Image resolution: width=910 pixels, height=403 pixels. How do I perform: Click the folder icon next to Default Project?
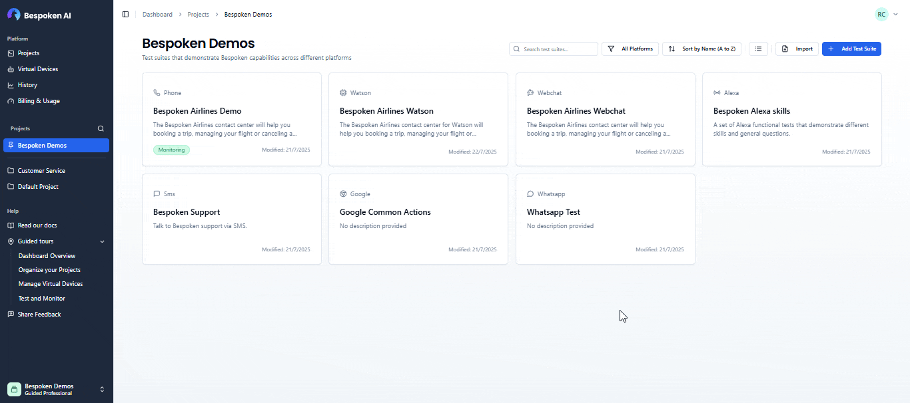coord(11,187)
